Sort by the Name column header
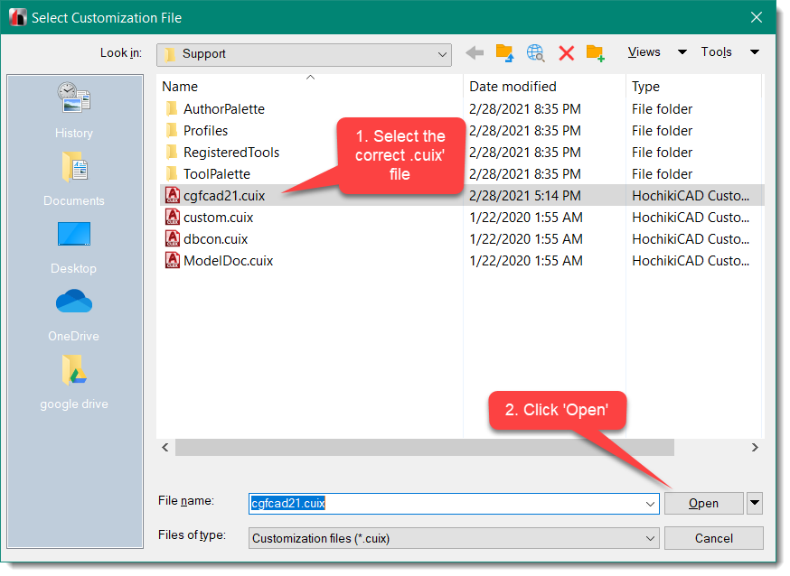The image size is (790, 576). [x=309, y=87]
